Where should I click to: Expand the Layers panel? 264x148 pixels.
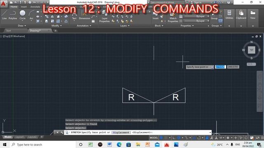pos(125,25)
